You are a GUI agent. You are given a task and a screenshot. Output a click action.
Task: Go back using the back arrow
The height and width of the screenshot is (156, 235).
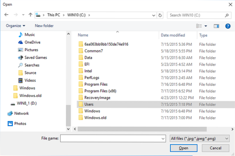(x=6, y=15)
